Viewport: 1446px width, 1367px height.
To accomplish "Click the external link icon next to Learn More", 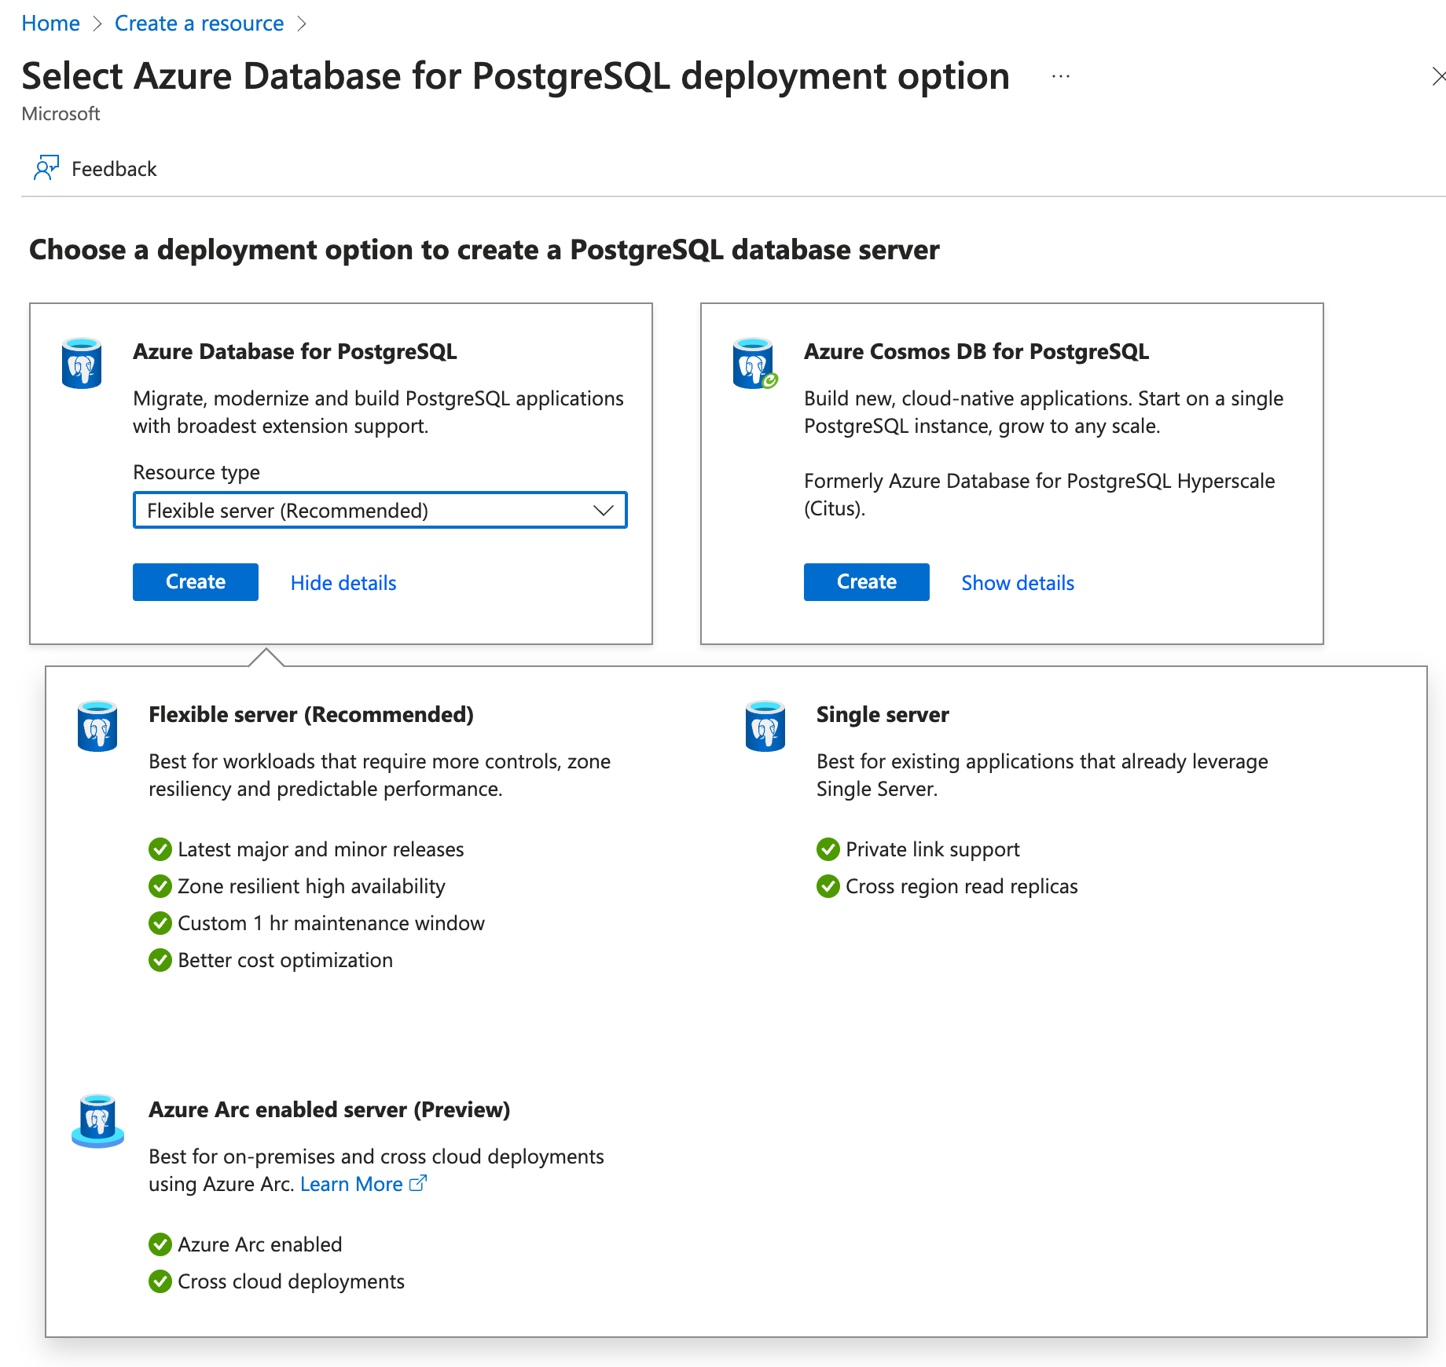I will [418, 1182].
